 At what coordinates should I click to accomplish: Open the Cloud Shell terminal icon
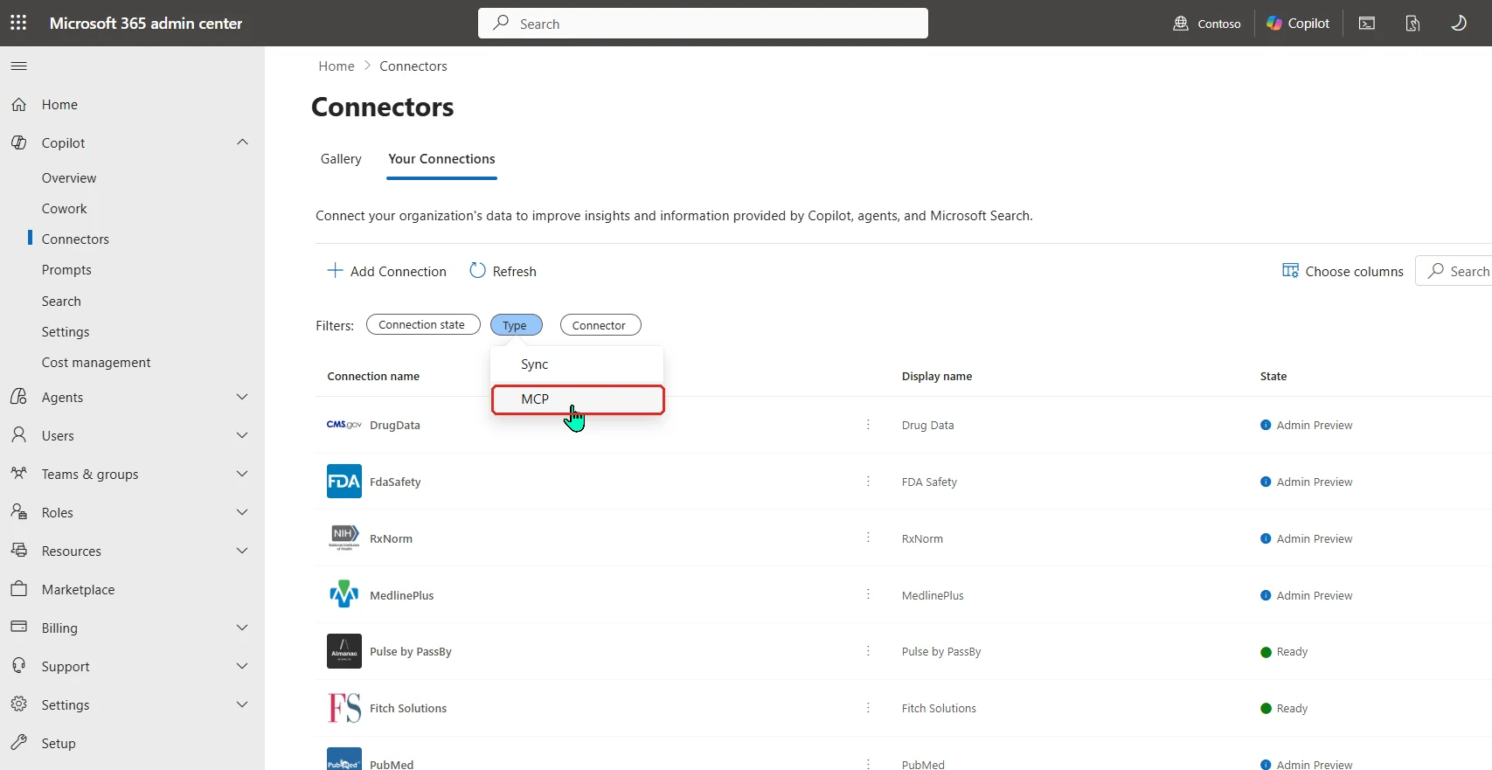pos(1367,24)
